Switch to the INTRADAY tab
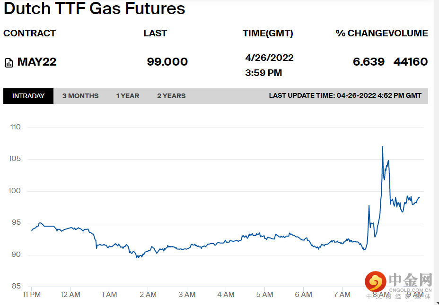The height and width of the screenshot is (305, 439). coord(28,96)
